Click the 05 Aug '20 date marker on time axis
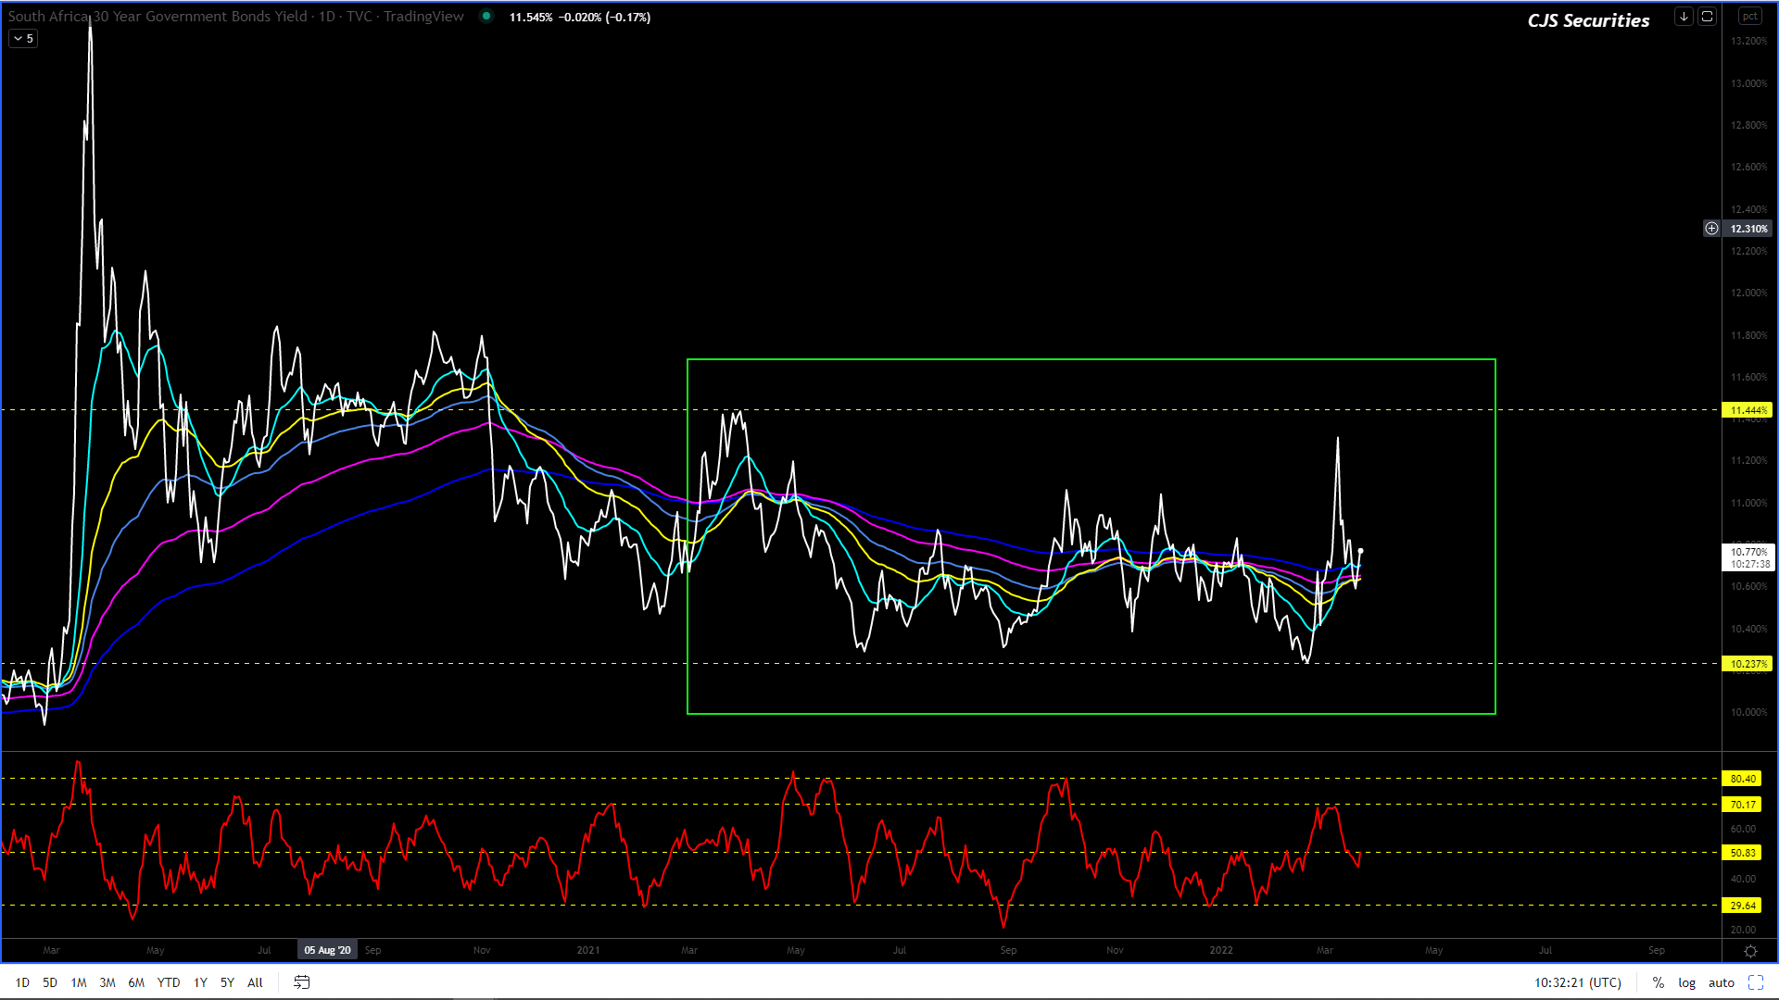Screen dimensions: 1779x1000 (327, 950)
